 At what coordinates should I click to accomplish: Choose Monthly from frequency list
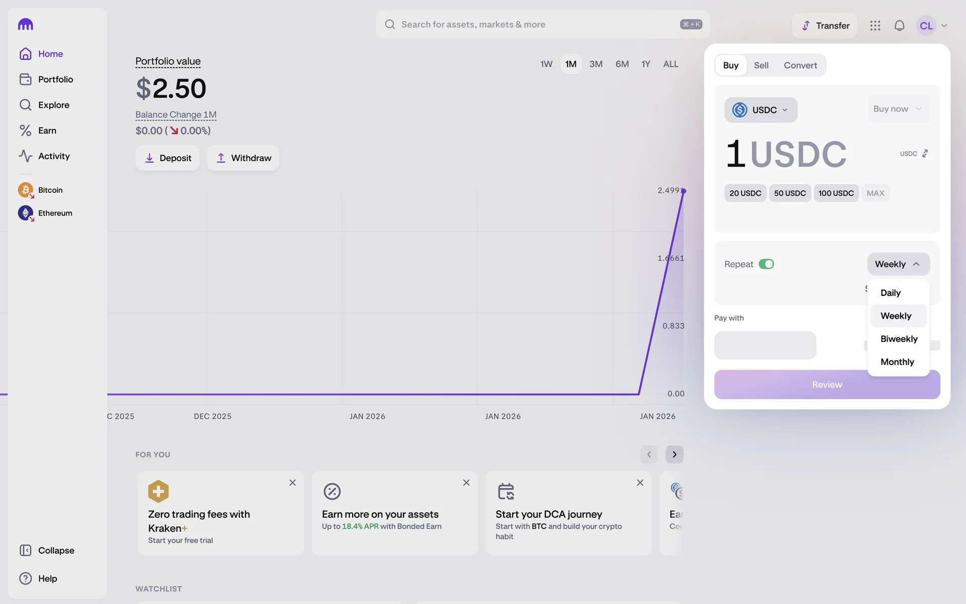point(897,362)
